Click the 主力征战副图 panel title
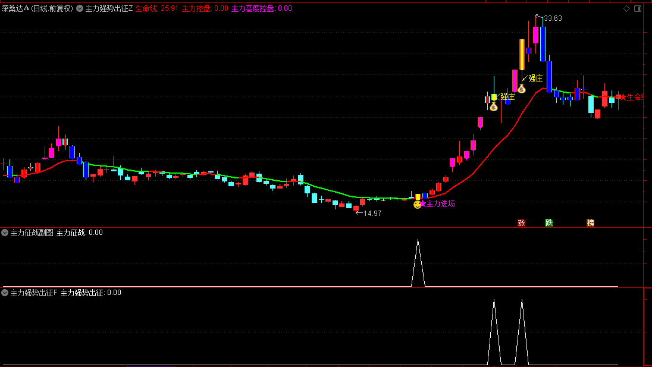Screen dimensions: 652x367 coord(32,233)
